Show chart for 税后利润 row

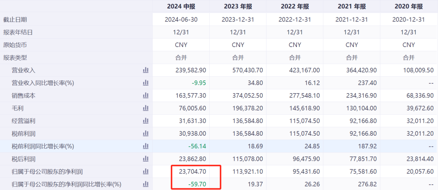click(x=146, y=159)
